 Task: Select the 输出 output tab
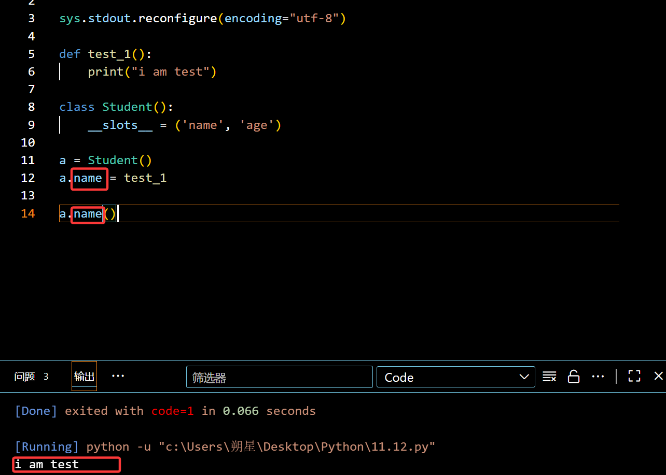pyautogui.click(x=84, y=377)
